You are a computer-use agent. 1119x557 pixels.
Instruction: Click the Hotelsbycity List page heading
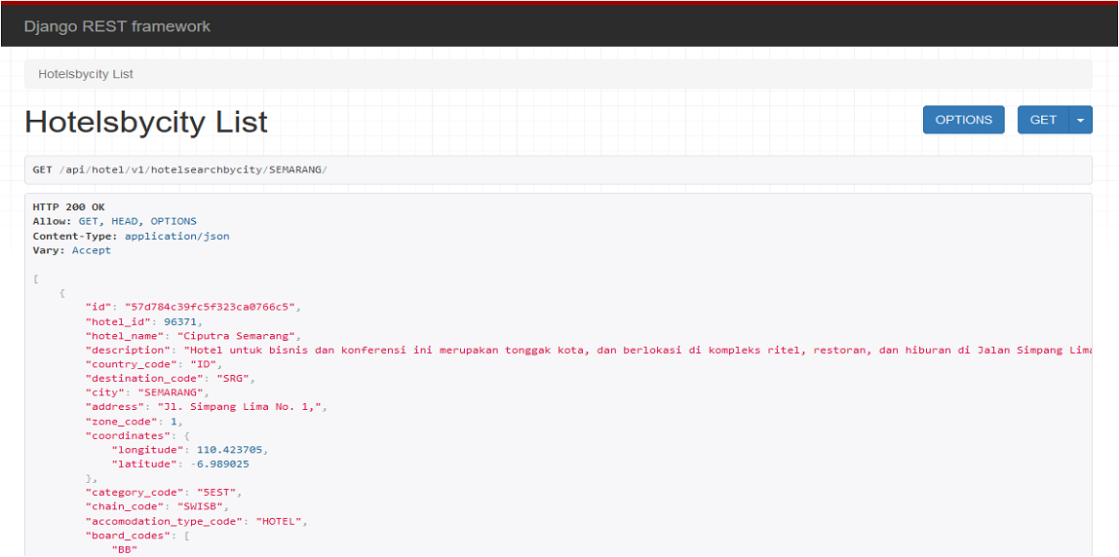tap(146, 122)
